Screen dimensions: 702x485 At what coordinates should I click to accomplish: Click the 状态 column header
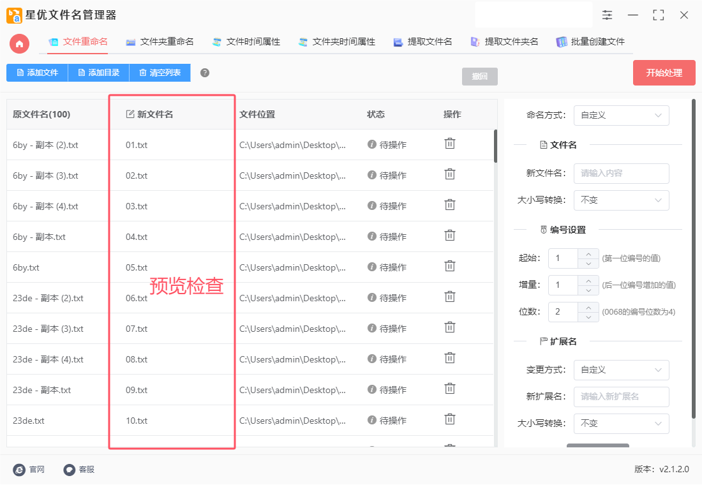click(x=376, y=115)
